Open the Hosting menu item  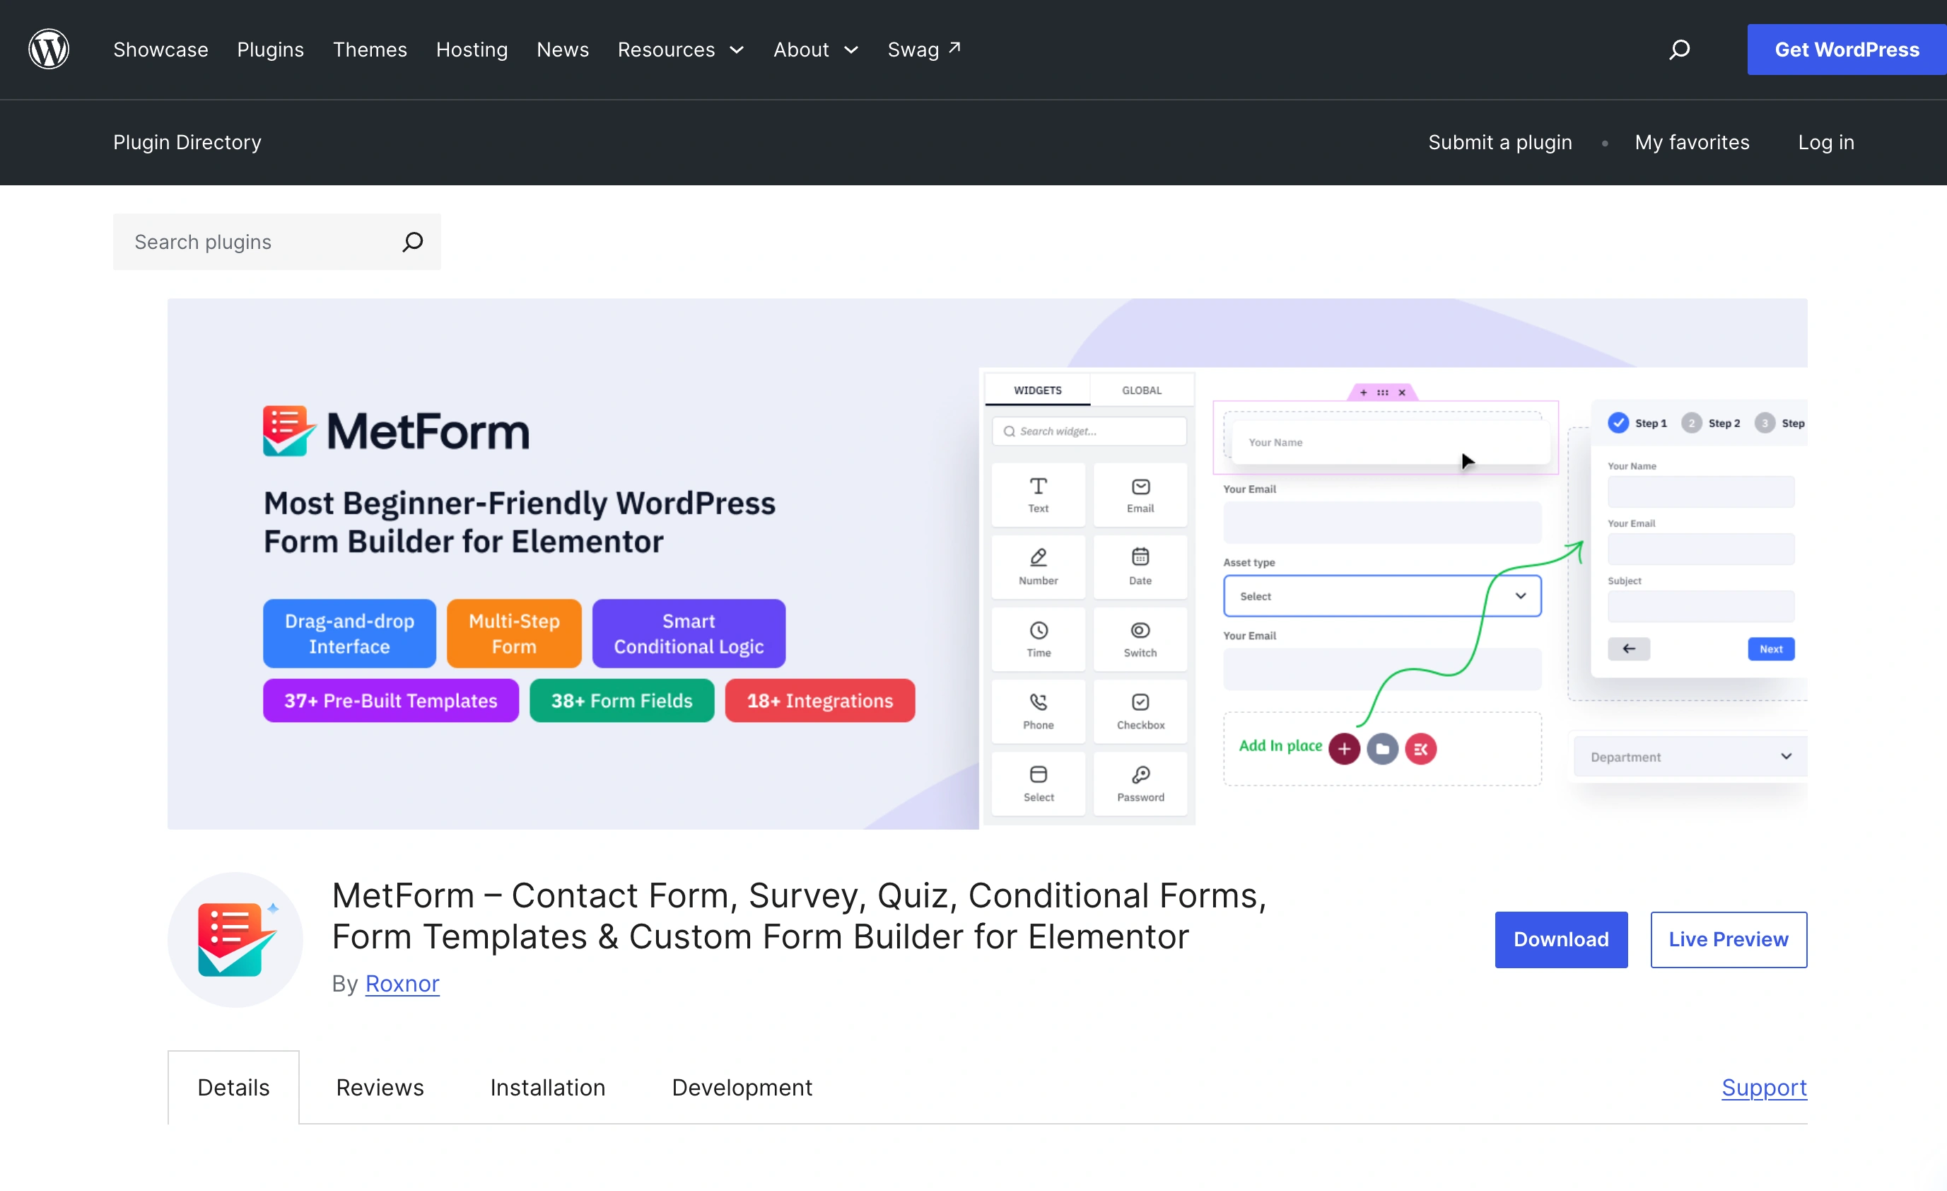pyautogui.click(x=472, y=50)
